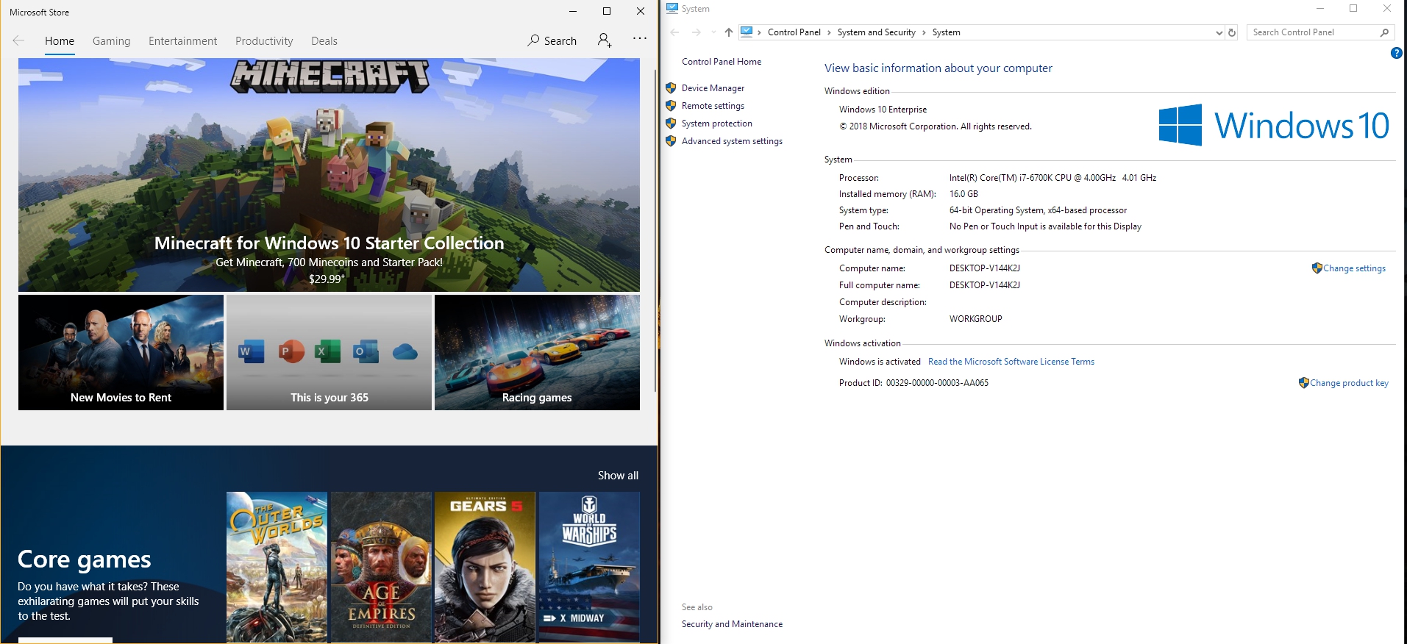Screen dimensions: 1407x644
Task: Select the Intel Core i7-6700K processor text
Action: (1052, 178)
